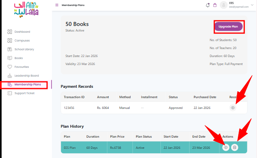Toggle the hamburger sidebar menu
The image size is (257, 158).
[x=57, y=5]
